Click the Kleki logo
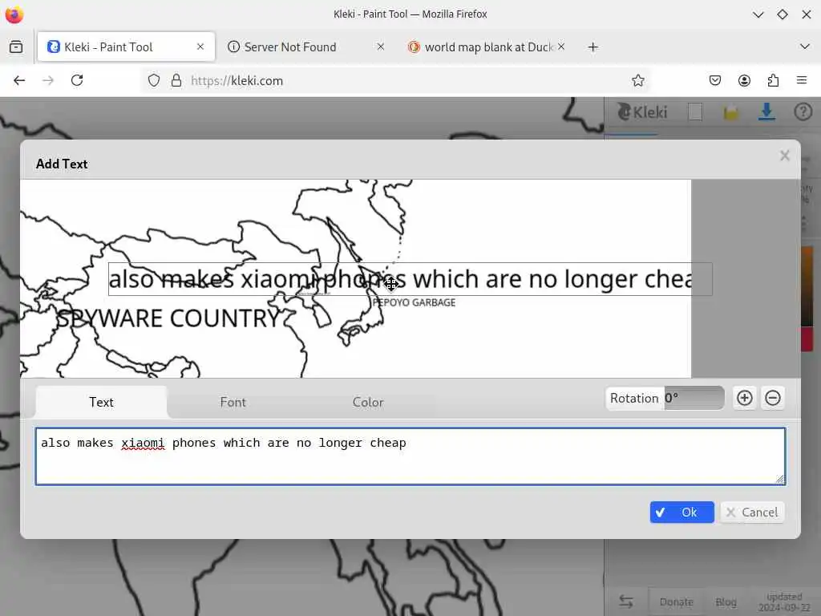Screen dimensions: 821x616 [x=642, y=112]
